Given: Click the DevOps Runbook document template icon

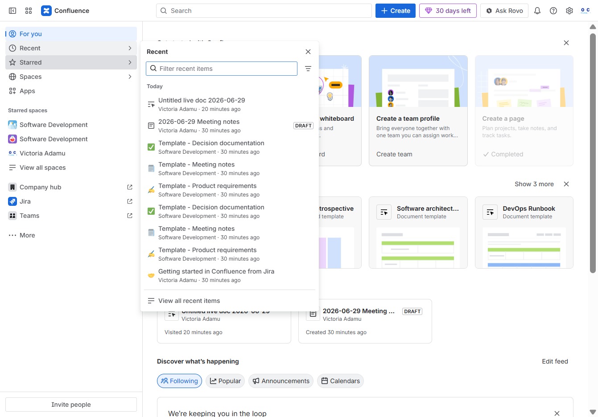Looking at the screenshot, I should [490, 212].
